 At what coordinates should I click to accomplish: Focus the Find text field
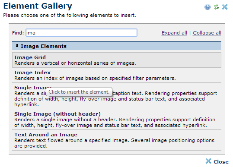(81, 33)
